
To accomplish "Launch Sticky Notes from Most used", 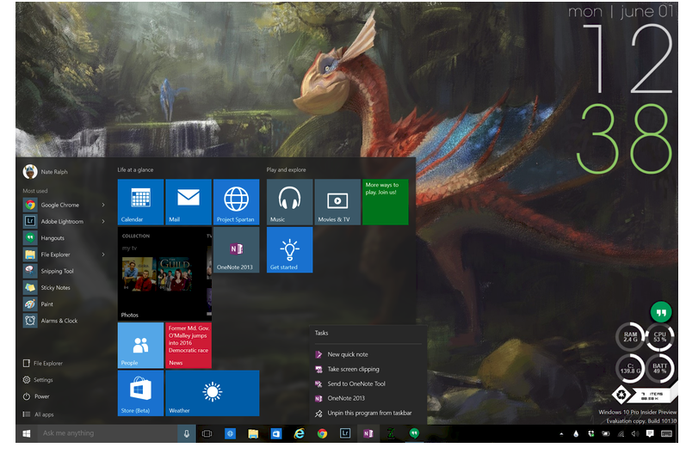I will click(x=65, y=287).
